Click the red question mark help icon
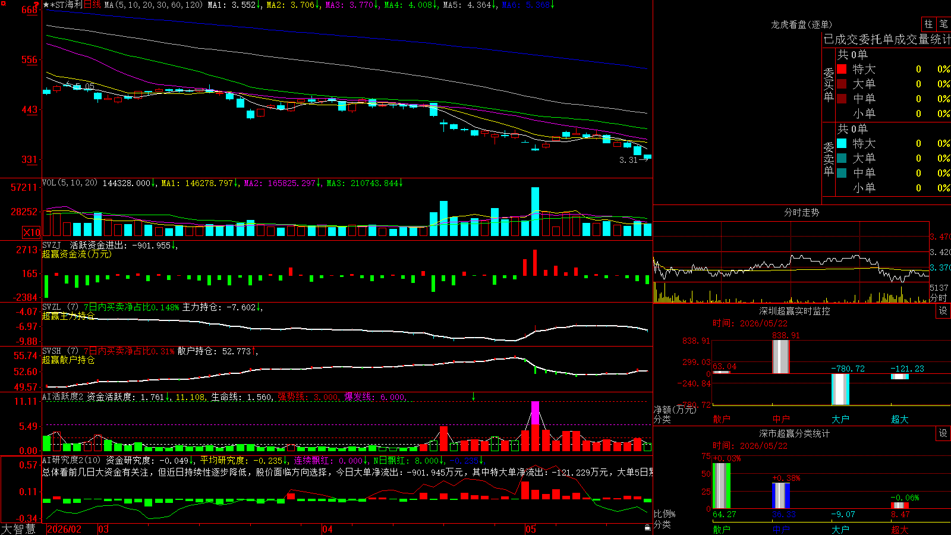The image size is (951, 535). pos(36,4)
